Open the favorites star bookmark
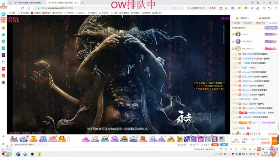The image size is (279, 157). tap(12, 13)
